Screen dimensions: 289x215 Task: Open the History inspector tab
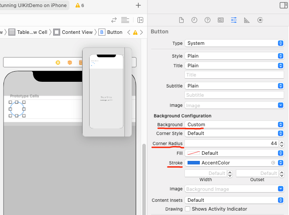(x=194, y=20)
